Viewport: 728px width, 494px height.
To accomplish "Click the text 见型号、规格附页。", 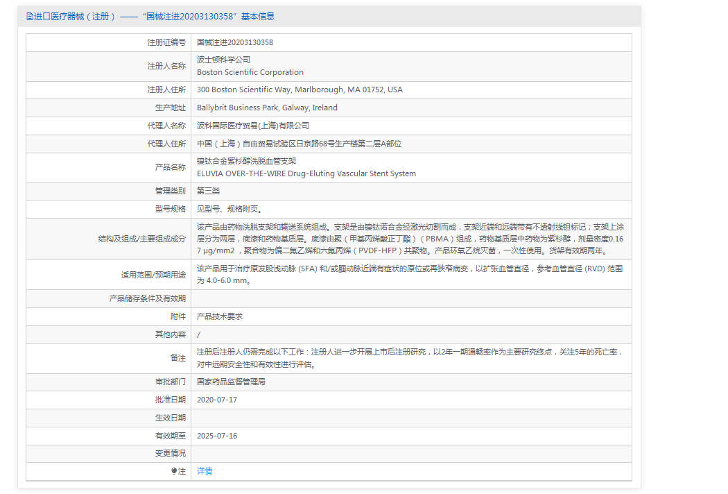I will coord(229,210).
